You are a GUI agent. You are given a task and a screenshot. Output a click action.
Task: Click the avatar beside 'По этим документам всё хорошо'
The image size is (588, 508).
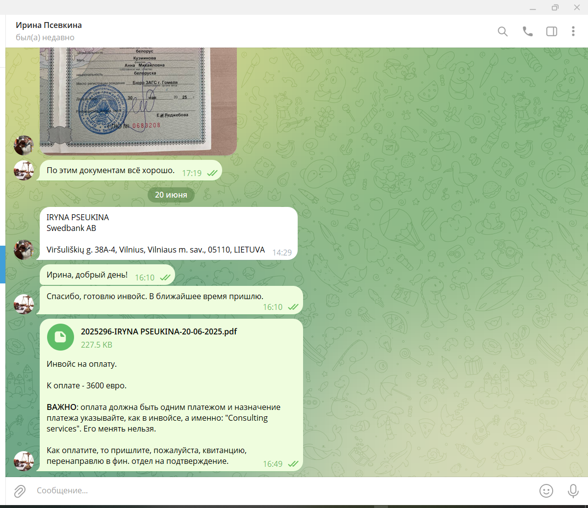pos(24,171)
